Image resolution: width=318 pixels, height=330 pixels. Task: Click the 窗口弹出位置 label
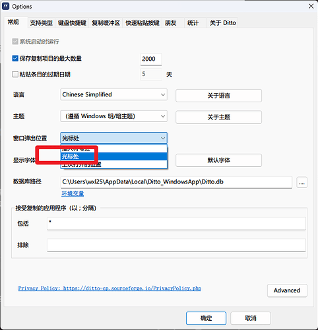(30, 138)
